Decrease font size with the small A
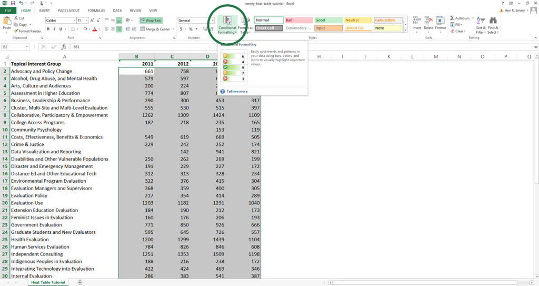Viewport: 539px width, 286px height. pos(97,21)
